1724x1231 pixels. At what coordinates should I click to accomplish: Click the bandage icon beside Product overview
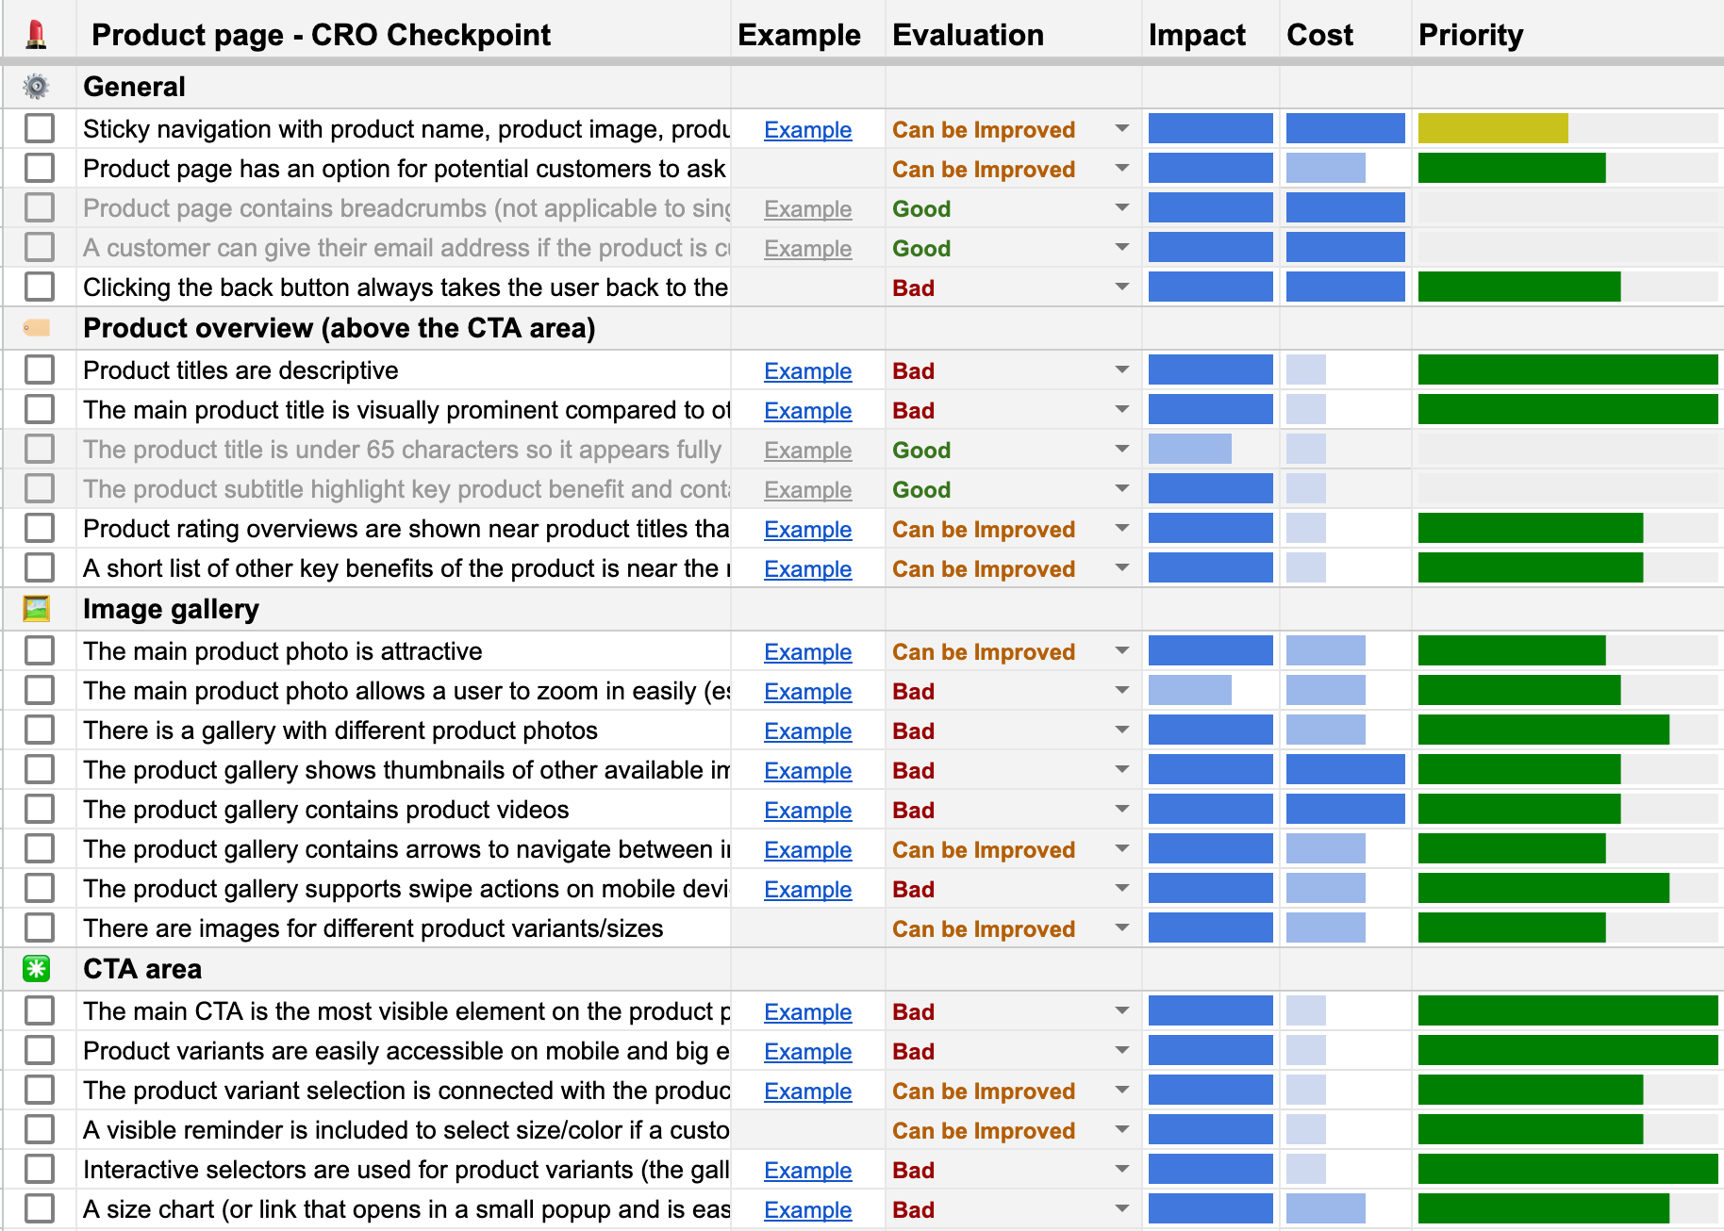37,328
